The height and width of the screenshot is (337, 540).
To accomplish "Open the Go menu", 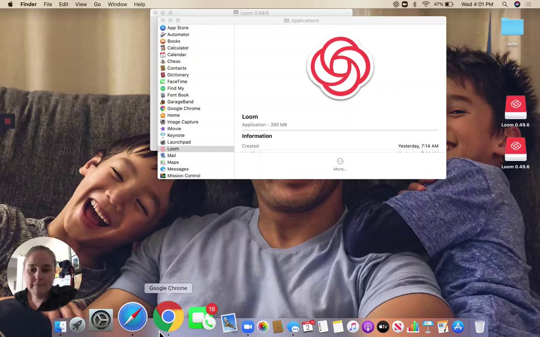I will tap(97, 4).
